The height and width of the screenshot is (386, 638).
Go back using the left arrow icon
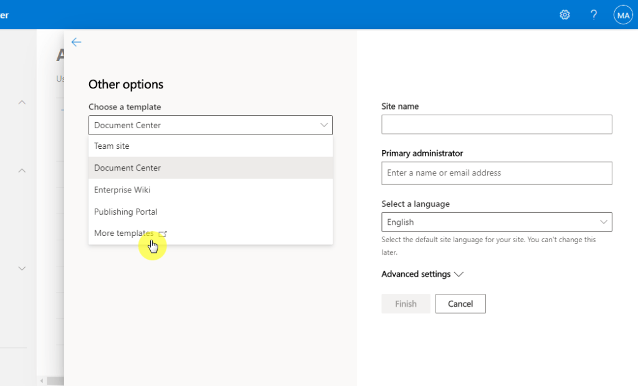coord(76,42)
